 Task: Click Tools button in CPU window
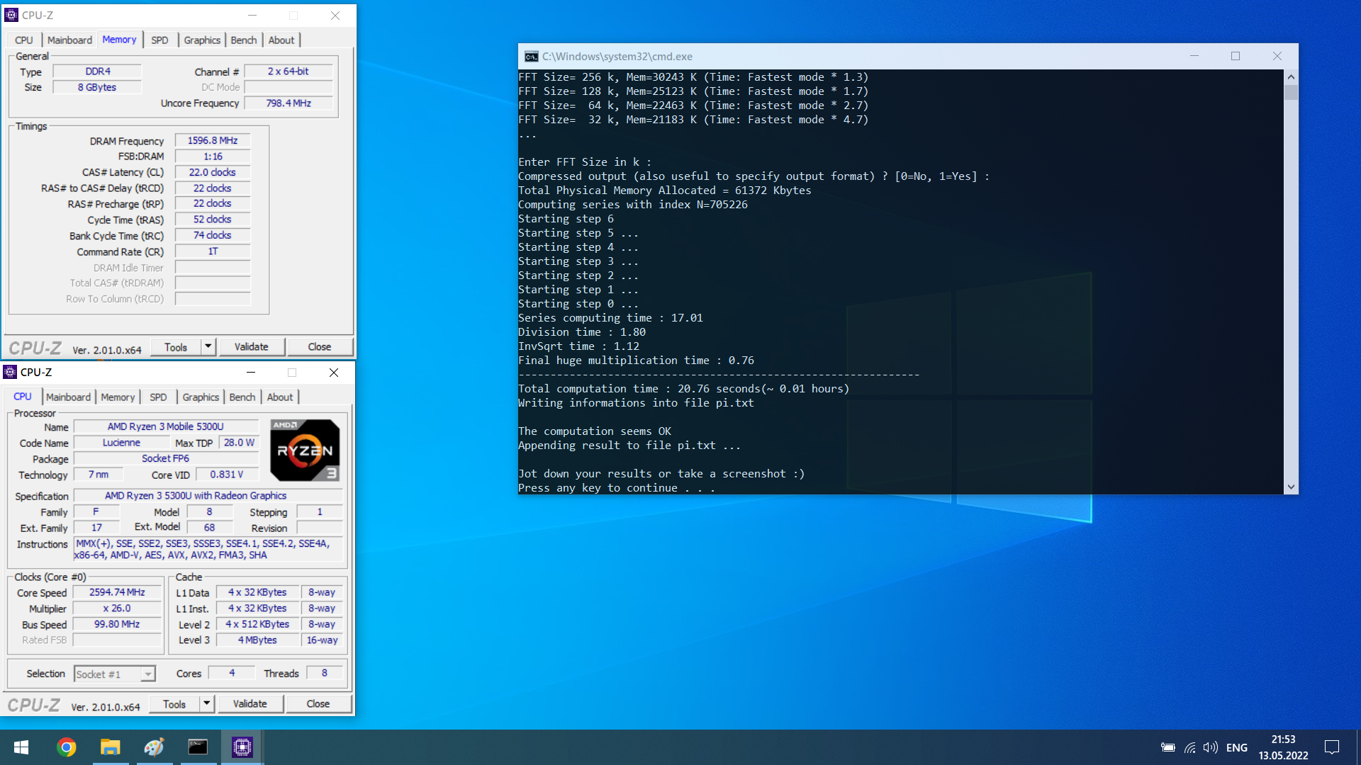pos(174,704)
